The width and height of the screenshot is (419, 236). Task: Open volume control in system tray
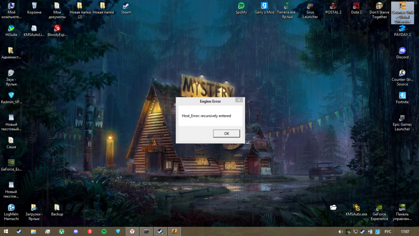340,232
